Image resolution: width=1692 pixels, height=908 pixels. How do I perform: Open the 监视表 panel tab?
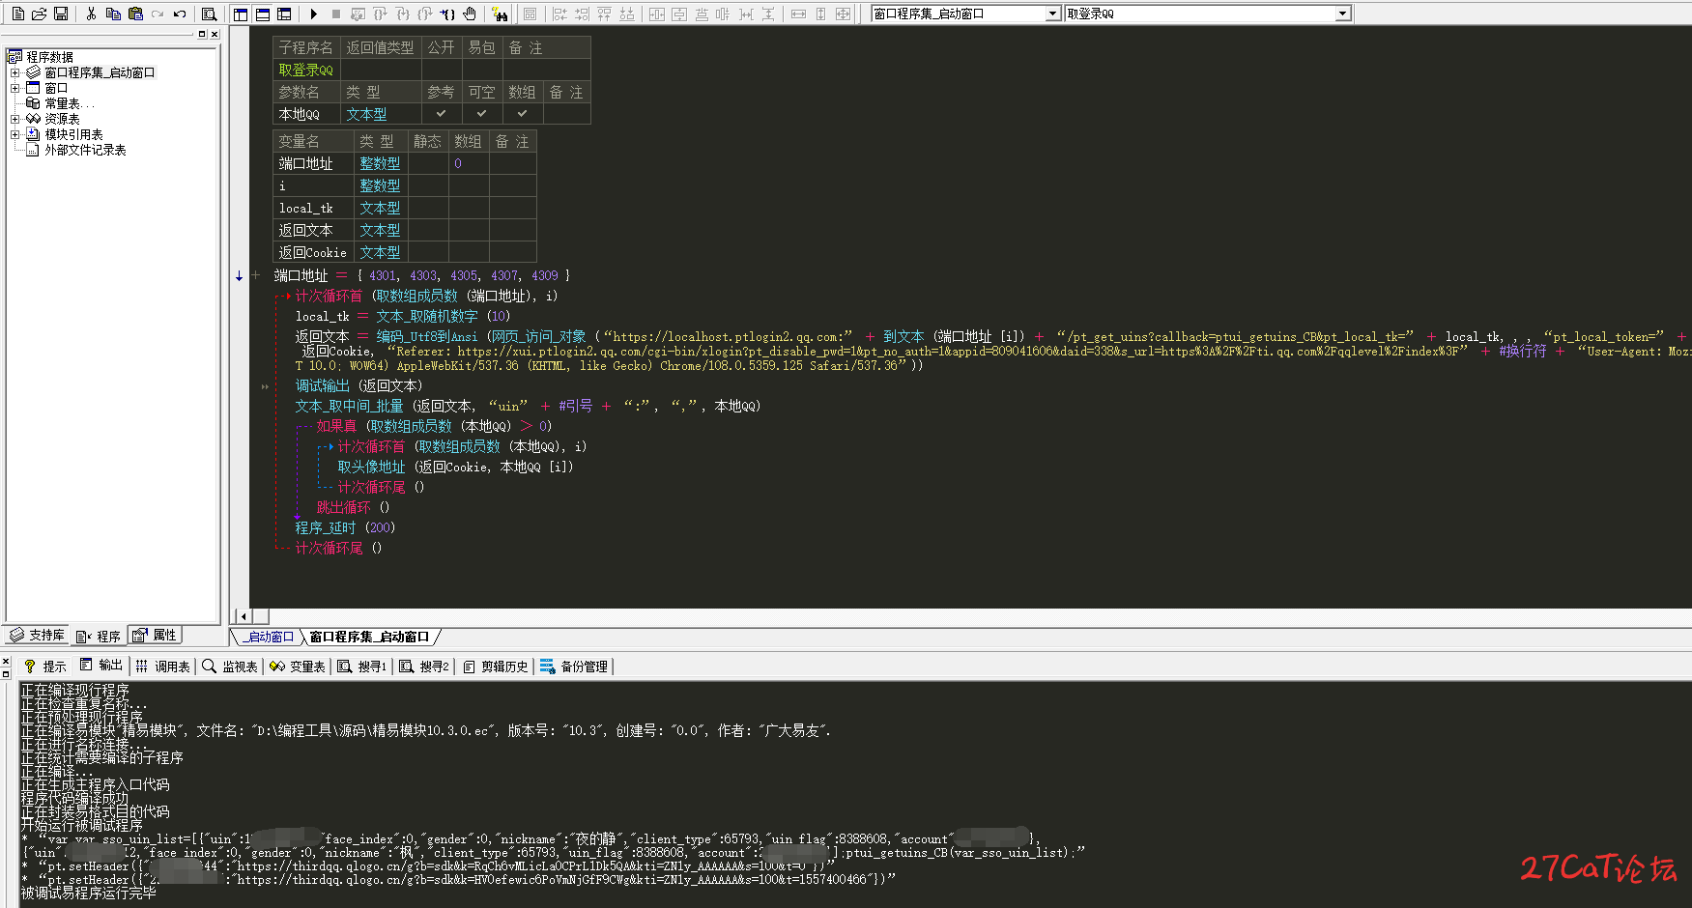pyautogui.click(x=230, y=667)
